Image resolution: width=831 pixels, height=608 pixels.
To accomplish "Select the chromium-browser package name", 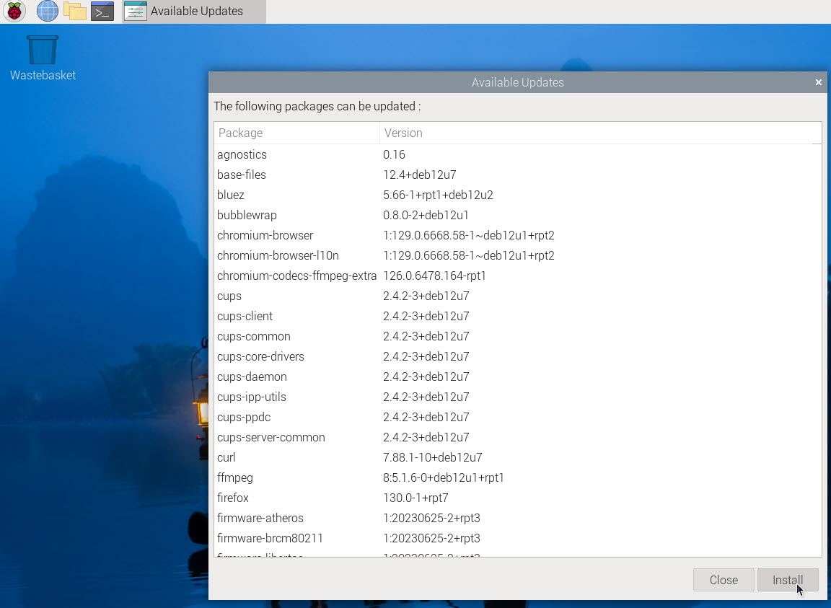I will (x=265, y=235).
